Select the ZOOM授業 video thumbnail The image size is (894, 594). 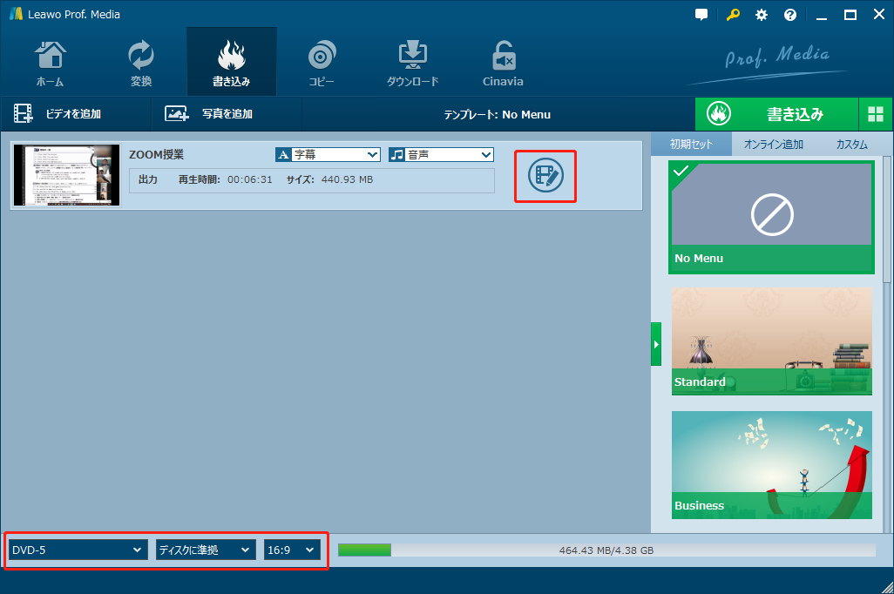[67, 175]
